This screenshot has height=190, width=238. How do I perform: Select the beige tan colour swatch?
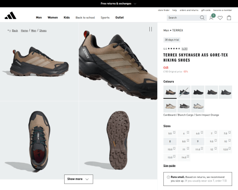click(170, 106)
